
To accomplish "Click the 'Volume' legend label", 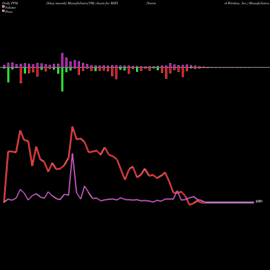I will (x=10, y=8).
